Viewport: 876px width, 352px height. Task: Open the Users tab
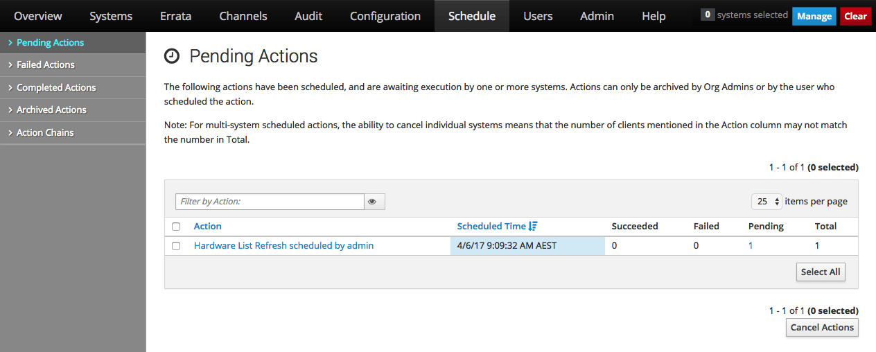538,16
